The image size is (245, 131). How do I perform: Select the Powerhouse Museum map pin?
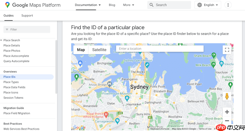tap(127, 98)
